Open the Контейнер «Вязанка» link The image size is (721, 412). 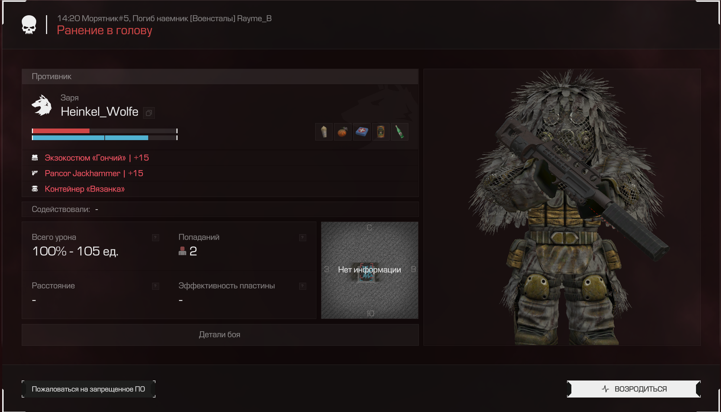pos(84,189)
